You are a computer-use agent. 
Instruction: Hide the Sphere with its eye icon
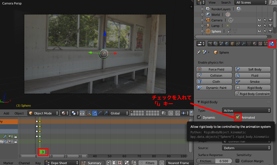[259, 31]
